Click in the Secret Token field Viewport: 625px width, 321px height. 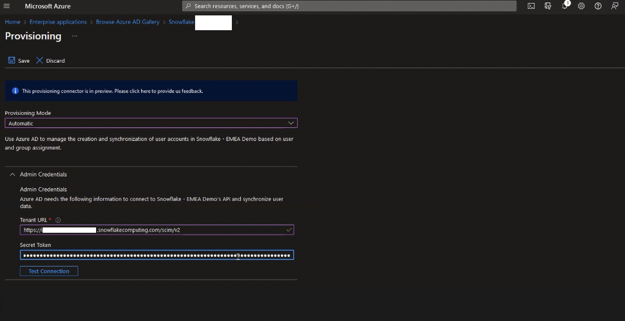pyautogui.click(x=157, y=255)
